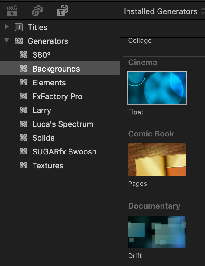
Task: Select the Elements category
Action: [x=49, y=83]
